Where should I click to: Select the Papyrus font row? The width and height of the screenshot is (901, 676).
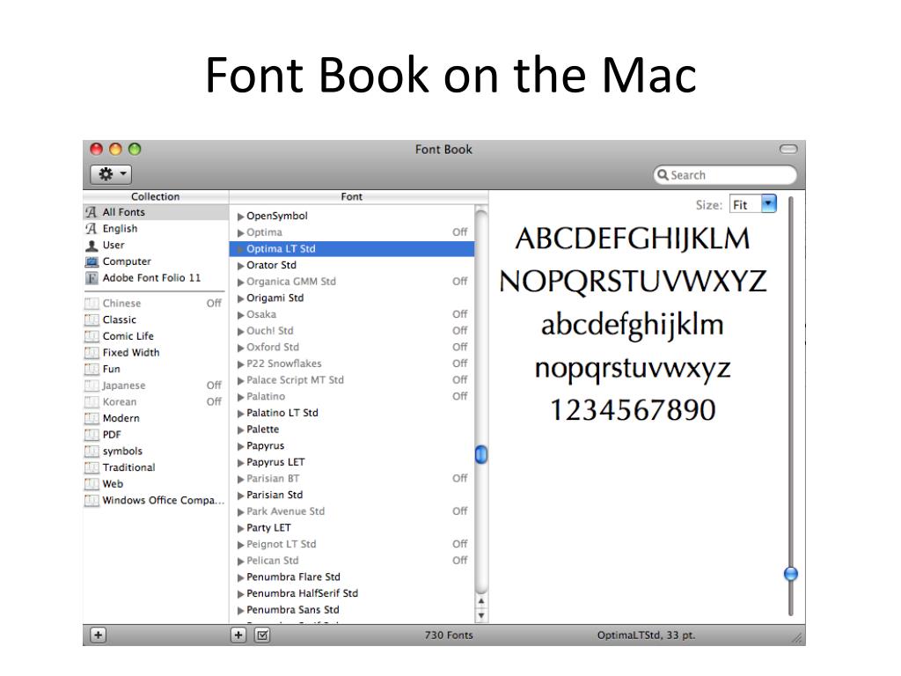tap(352, 446)
